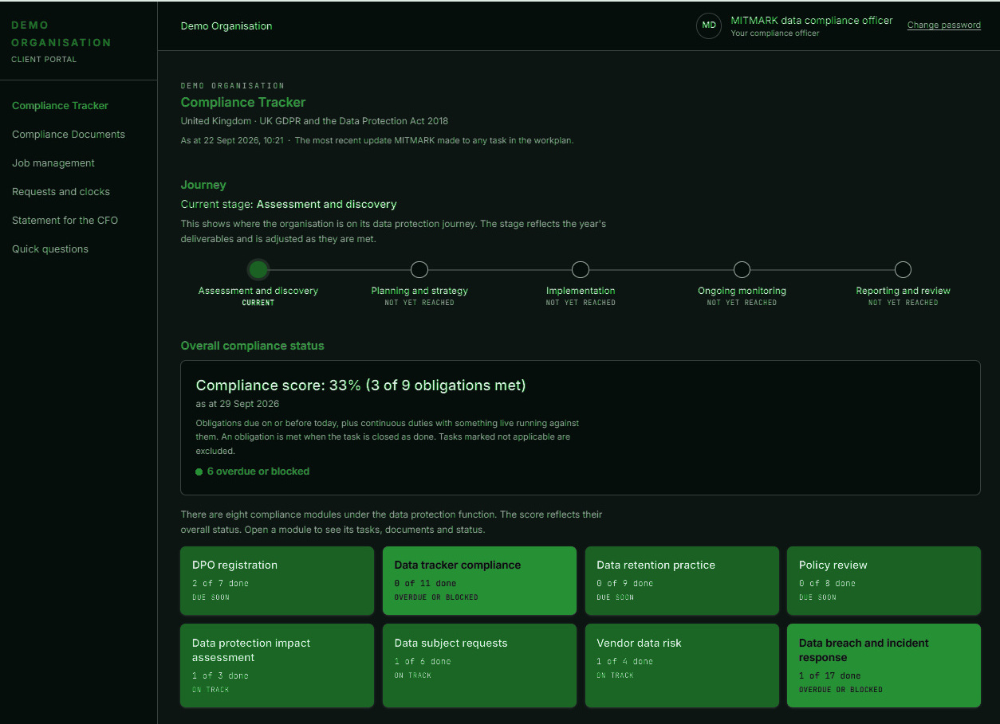The width and height of the screenshot is (1000, 724).
Task: Click the CLIENT PORTAL label
Action: click(x=45, y=60)
